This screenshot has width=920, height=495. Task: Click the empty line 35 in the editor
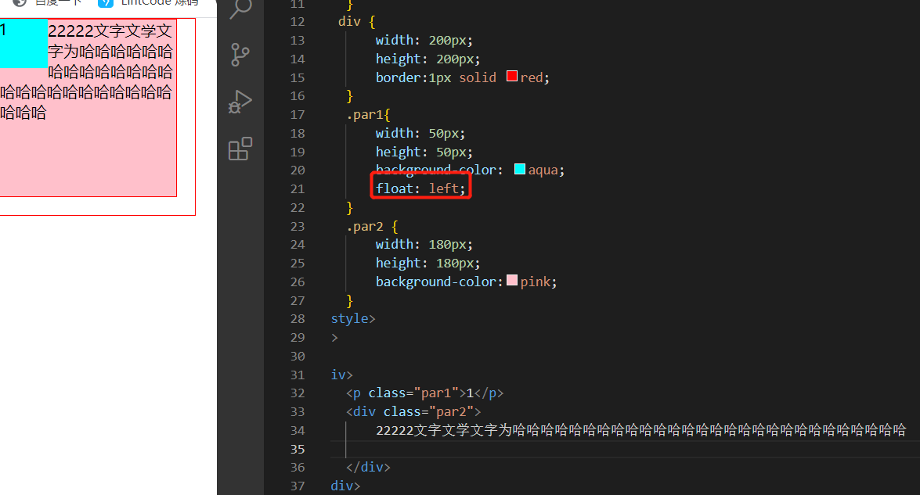625,449
